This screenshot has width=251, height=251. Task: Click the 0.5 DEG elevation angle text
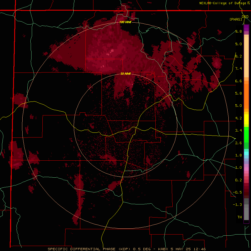tap(142, 249)
